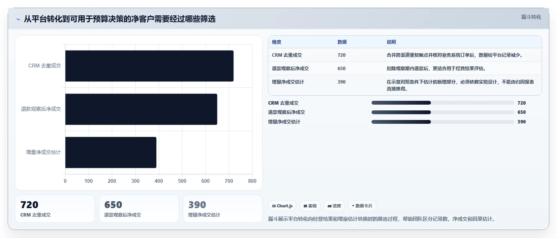Click the 表格 tag chip
The image size is (557, 238).
pyautogui.click(x=310, y=206)
